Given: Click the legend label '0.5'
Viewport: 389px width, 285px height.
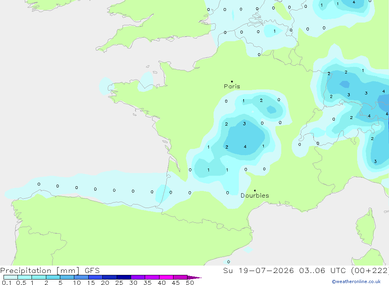Looking at the screenshot, I should pos(21,283).
